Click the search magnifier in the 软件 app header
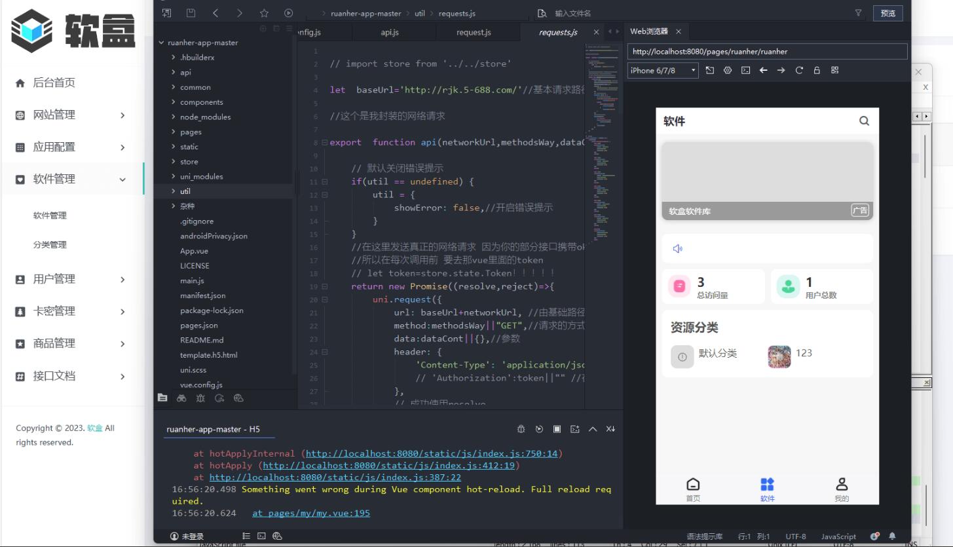 (x=864, y=121)
